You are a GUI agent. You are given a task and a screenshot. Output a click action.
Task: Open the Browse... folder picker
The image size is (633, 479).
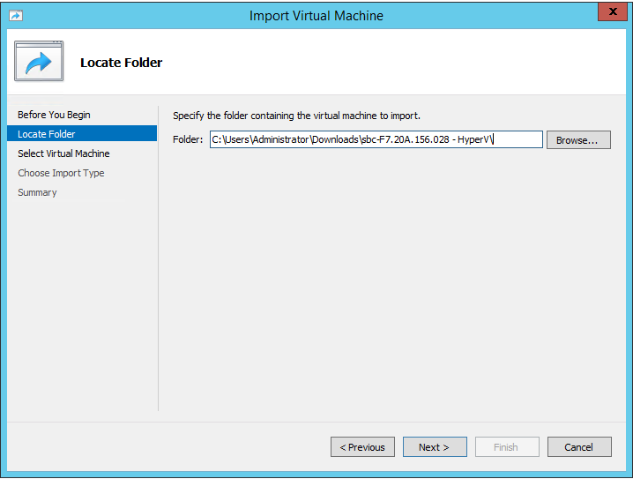578,139
